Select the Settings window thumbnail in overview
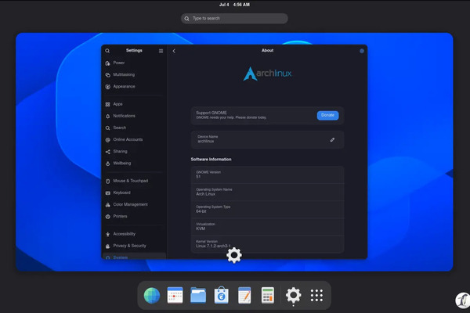 pos(234,152)
